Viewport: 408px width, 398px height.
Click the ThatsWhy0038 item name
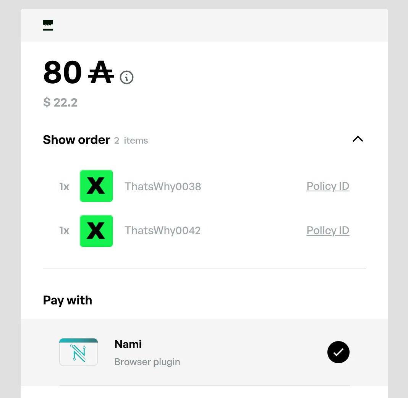(163, 186)
